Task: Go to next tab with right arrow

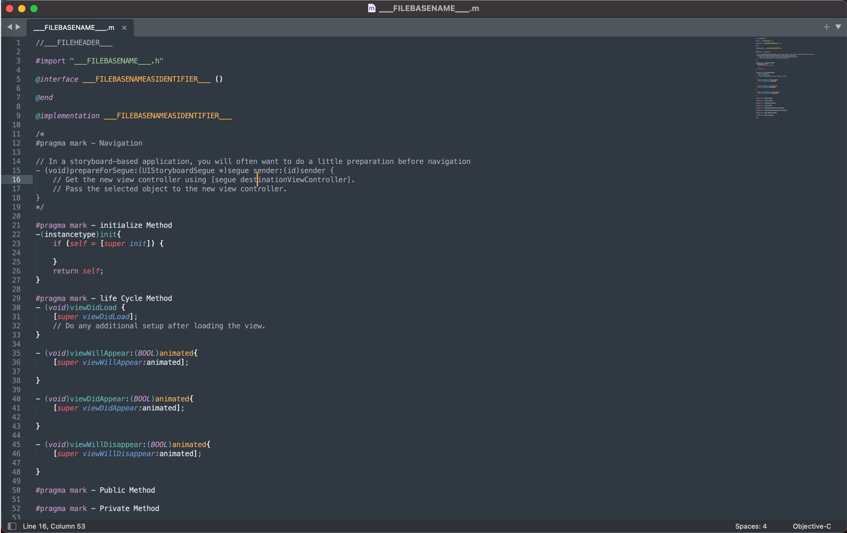Action: pyautogui.click(x=18, y=27)
